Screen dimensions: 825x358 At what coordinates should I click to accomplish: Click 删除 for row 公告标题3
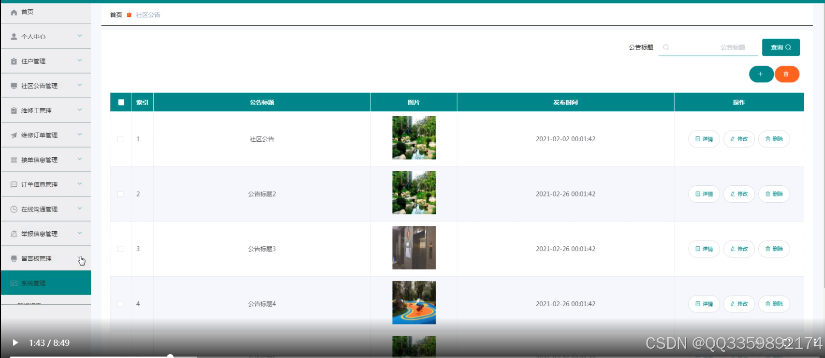click(774, 249)
